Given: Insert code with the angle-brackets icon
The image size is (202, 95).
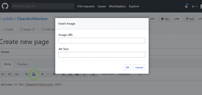Looking at the screenshot, I should (54, 74).
